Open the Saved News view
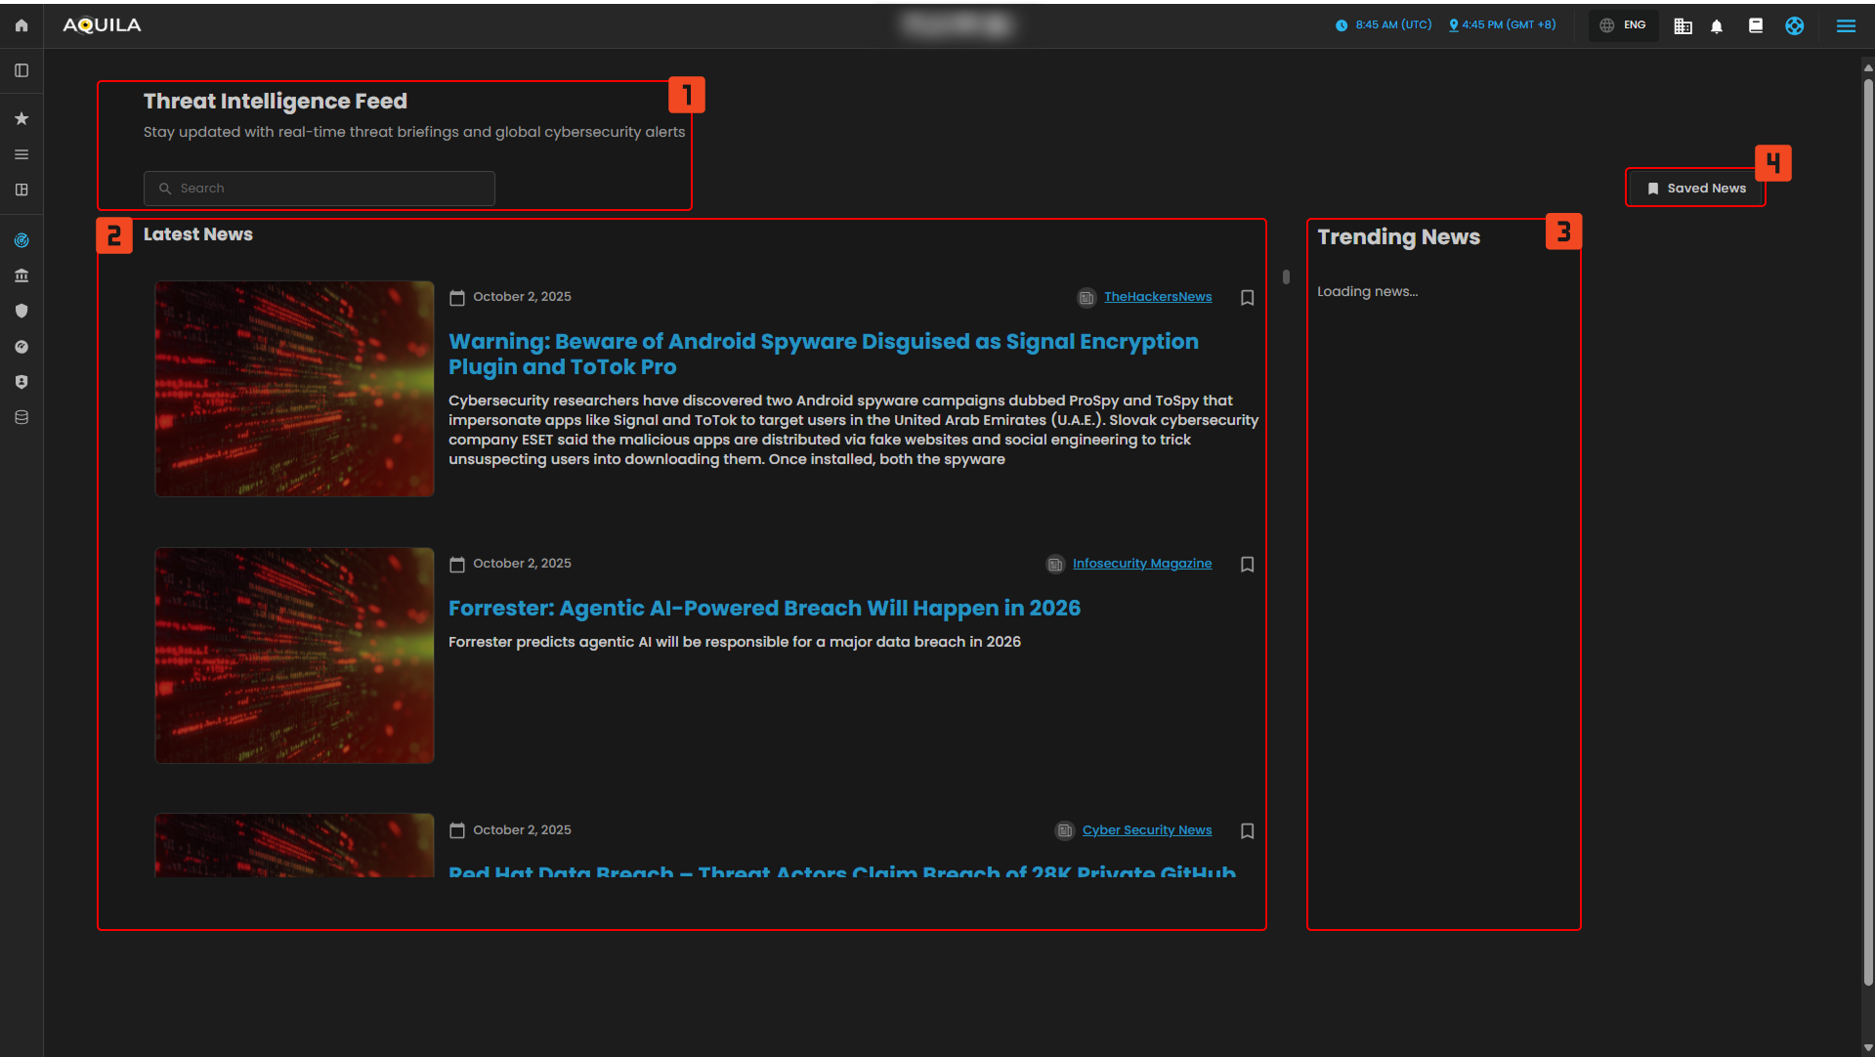 [1696, 188]
